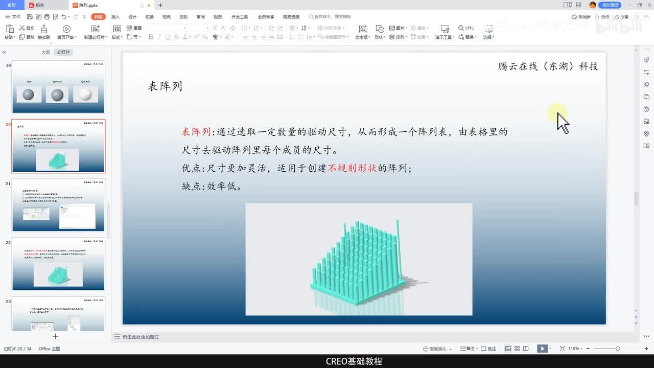Screen dimensions: 654x368
Task: Toggle Italic formatting
Action: click(x=159, y=37)
